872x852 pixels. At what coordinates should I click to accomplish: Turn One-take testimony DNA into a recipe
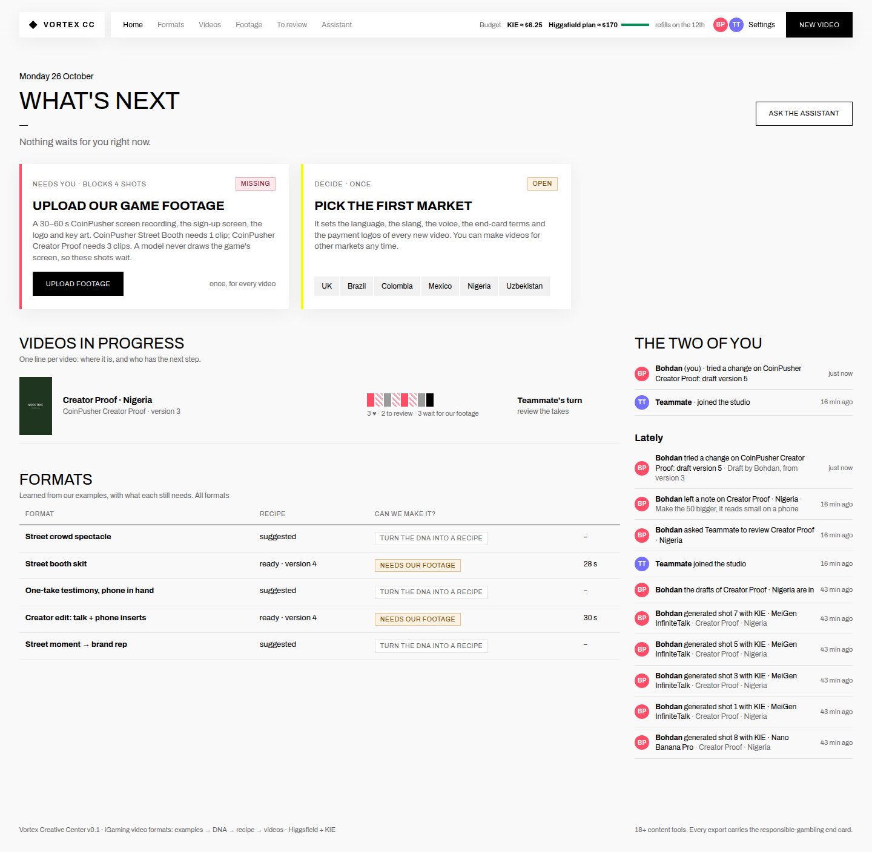[431, 592]
